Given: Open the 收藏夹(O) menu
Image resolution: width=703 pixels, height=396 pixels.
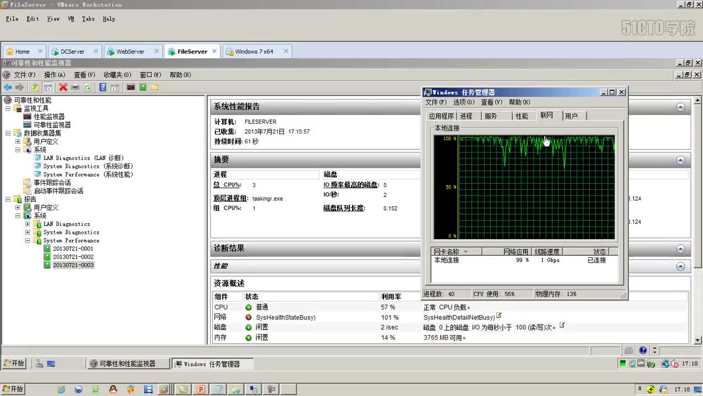Looking at the screenshot, I should (x=117, y=75).
